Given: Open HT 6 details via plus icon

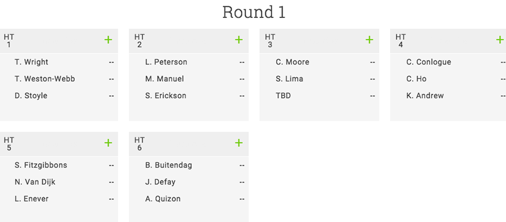Looking at the screenshot, I should [238, 143].
